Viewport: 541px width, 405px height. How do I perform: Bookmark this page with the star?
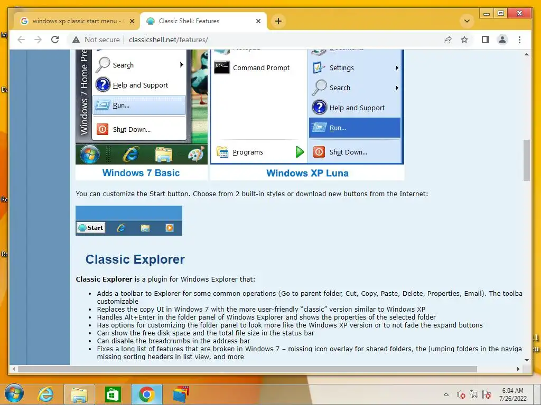pos(464,40)
